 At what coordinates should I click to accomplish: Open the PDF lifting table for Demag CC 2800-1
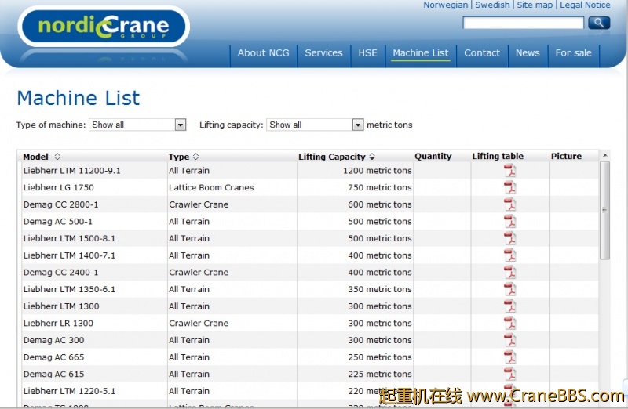509,204
